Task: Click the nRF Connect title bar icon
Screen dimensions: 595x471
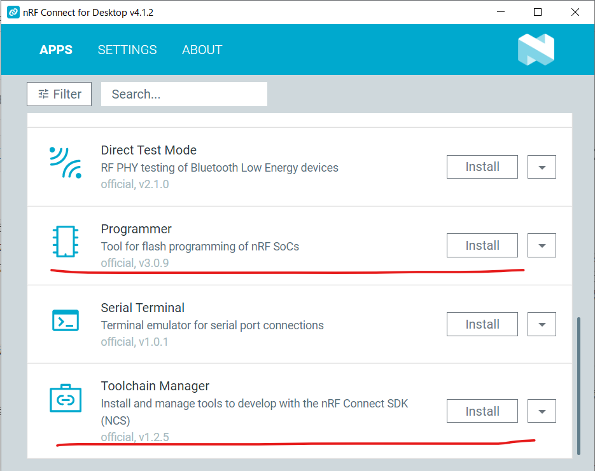Action: pos(13,12)
